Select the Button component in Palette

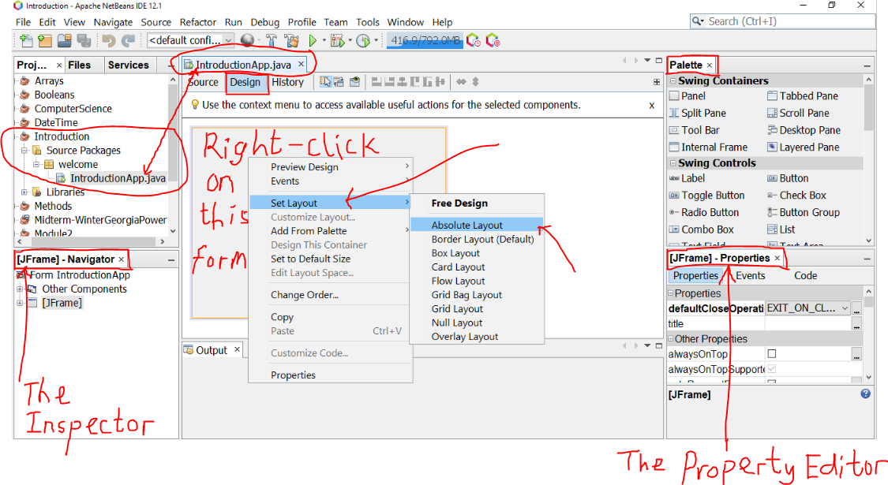tap(793, 178)
